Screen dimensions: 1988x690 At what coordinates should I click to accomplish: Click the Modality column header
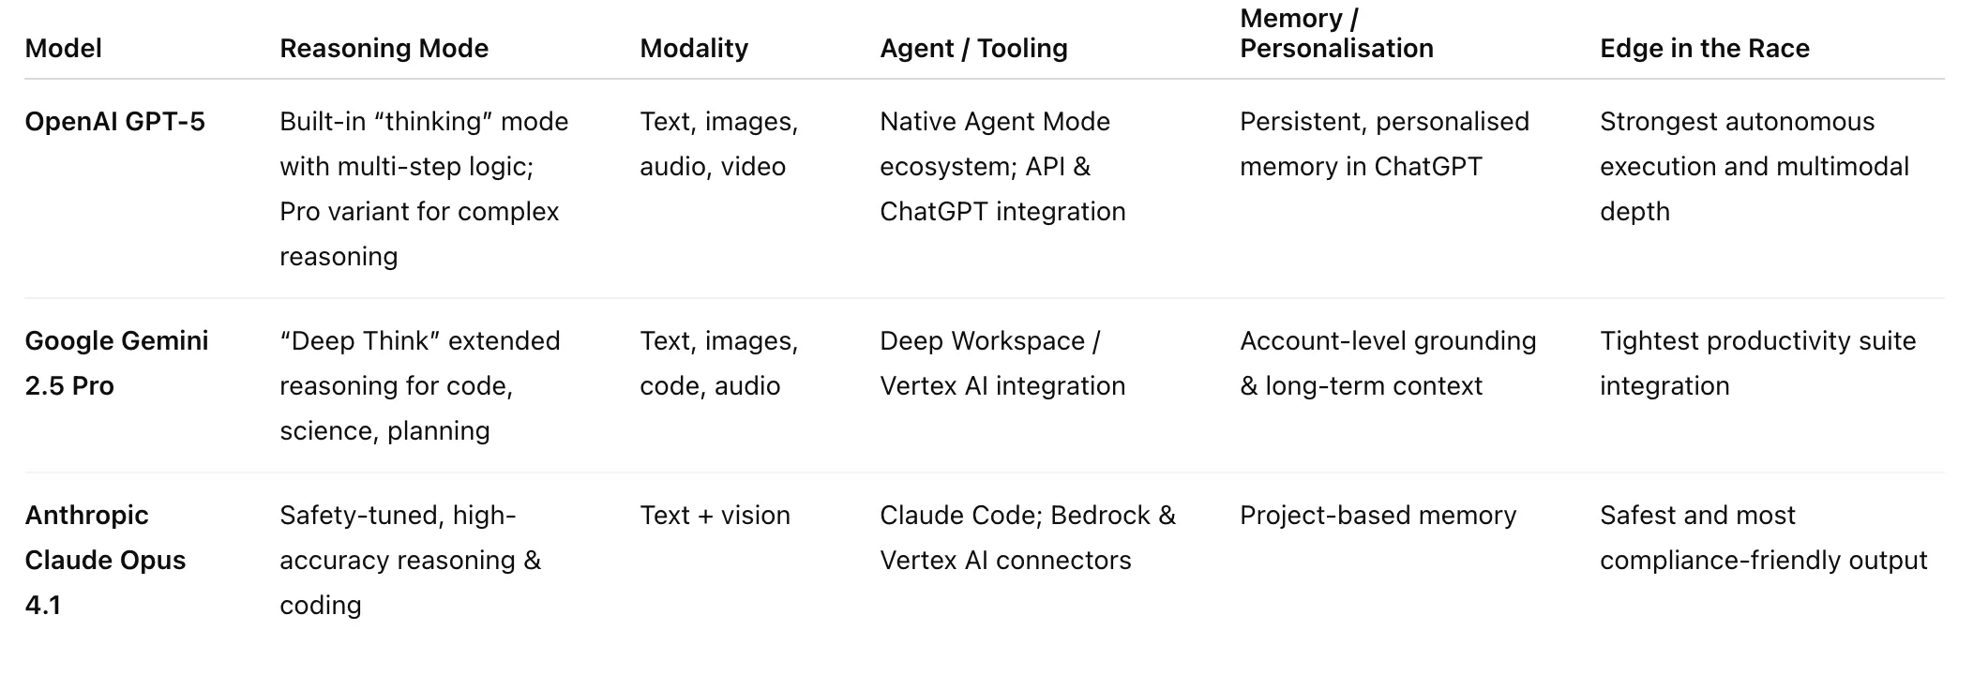694,48
